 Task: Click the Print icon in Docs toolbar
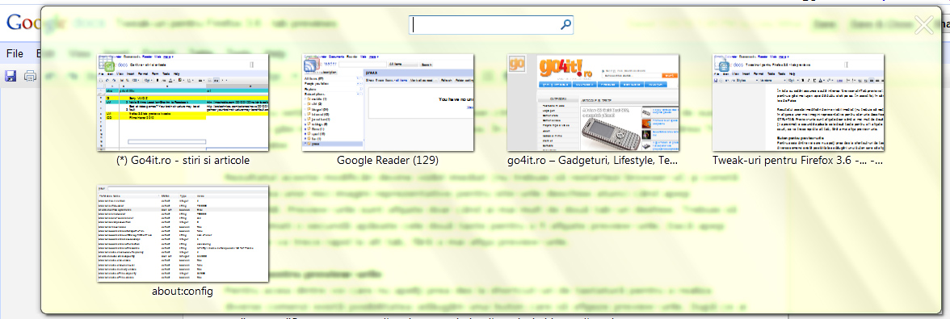pyautogui.click(x=31, y=76)
